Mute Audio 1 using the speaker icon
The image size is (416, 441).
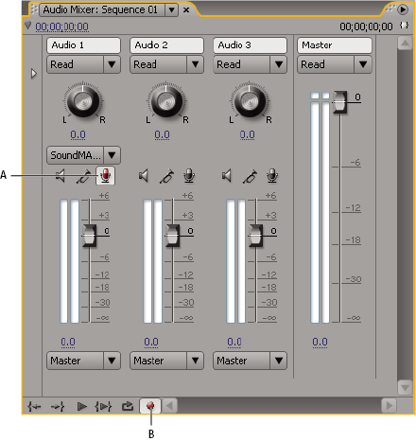(x=61, y=175)
